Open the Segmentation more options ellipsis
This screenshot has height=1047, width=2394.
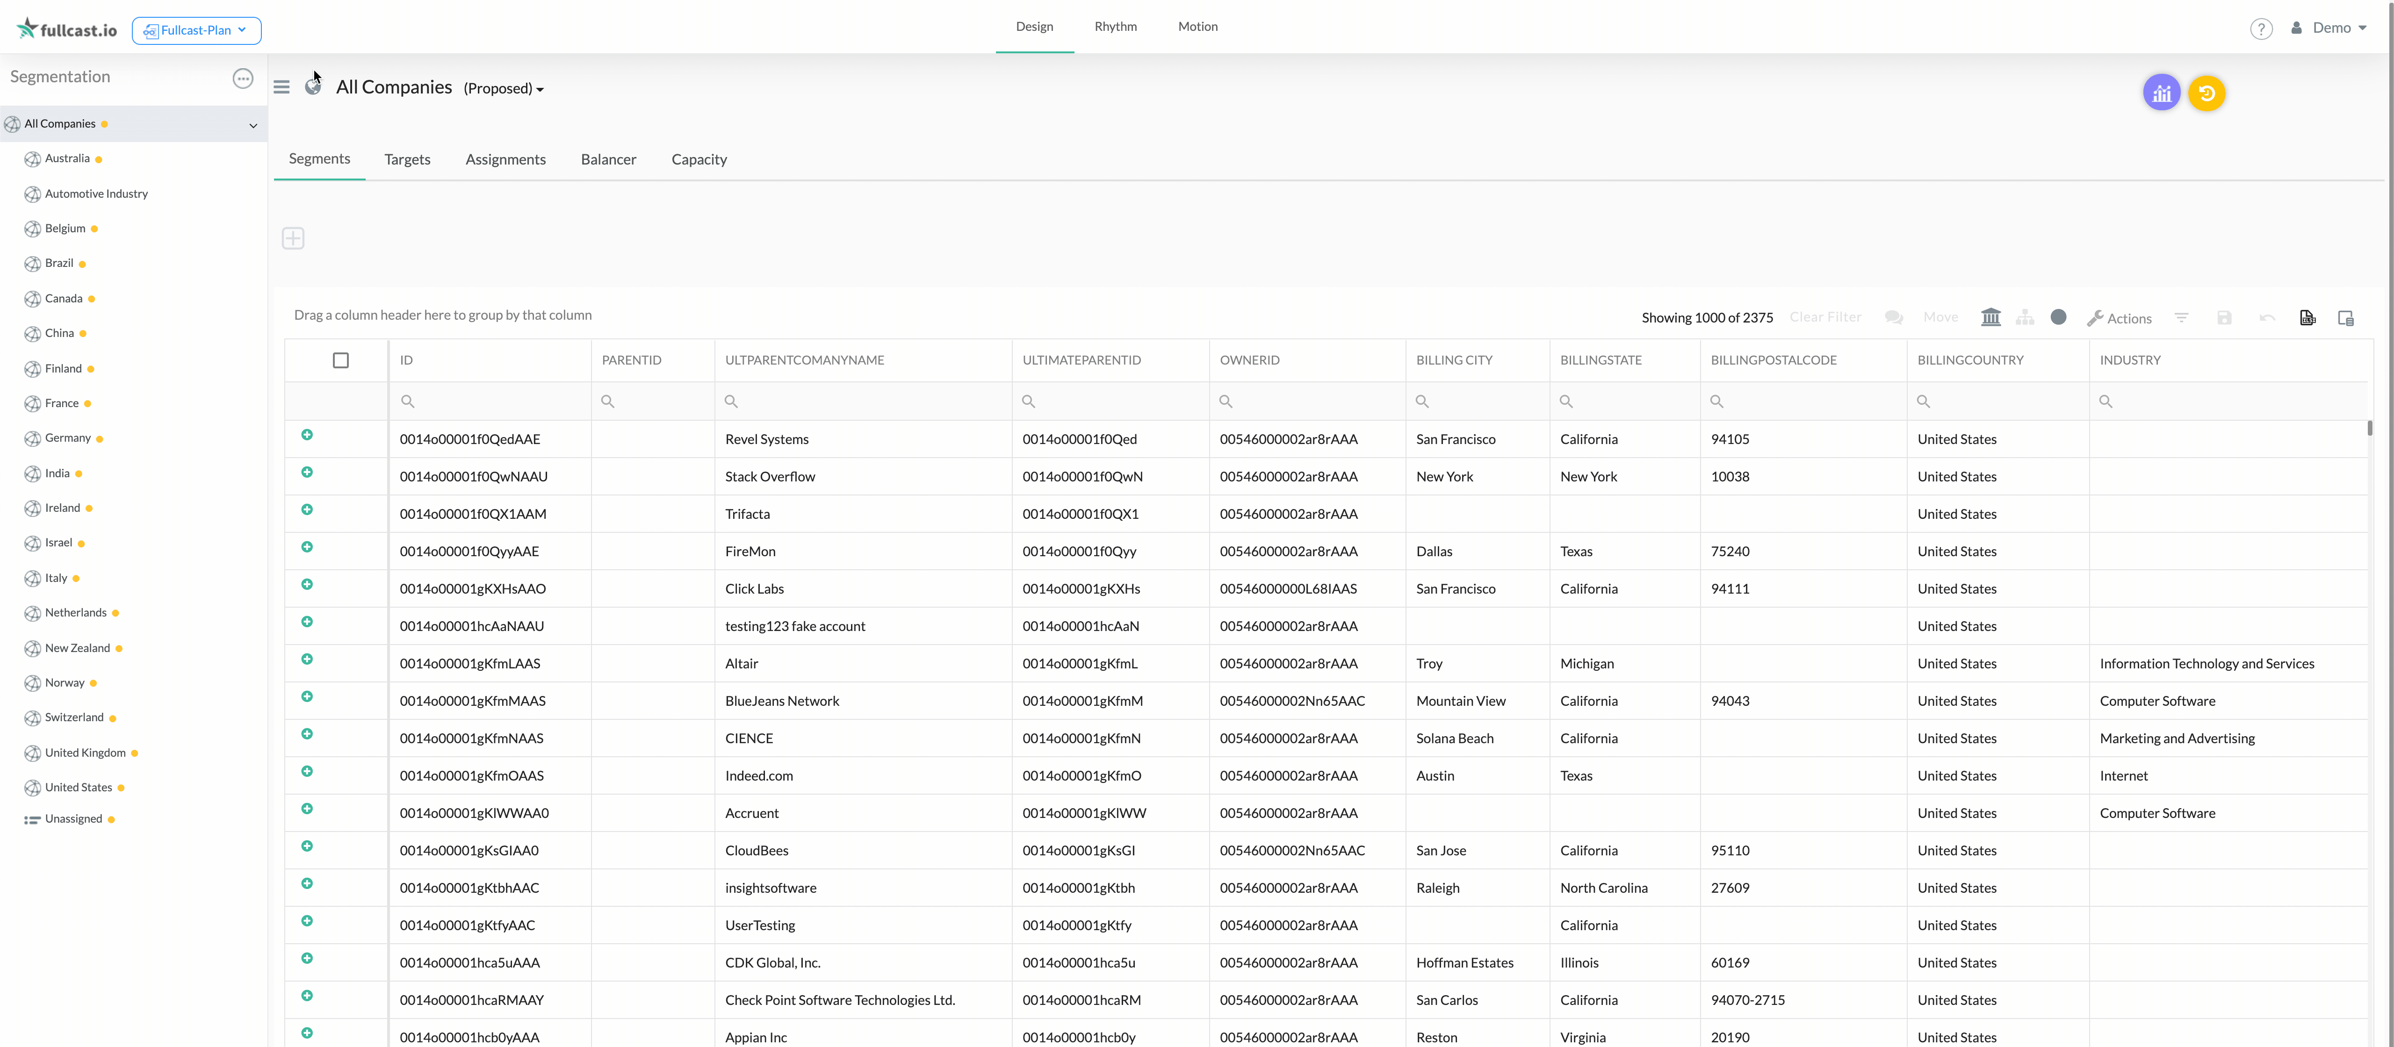[243, 78]
